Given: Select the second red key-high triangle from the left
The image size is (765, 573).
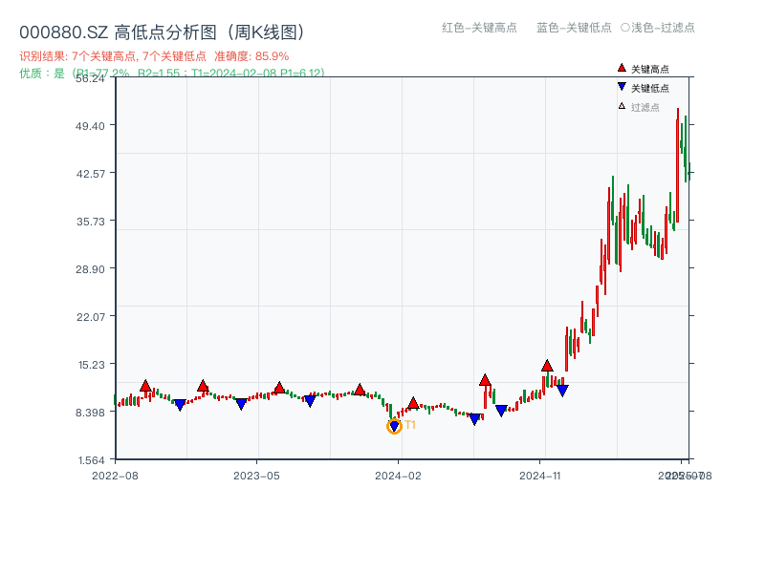Looking at the screenshot, I should pos(203,386).
